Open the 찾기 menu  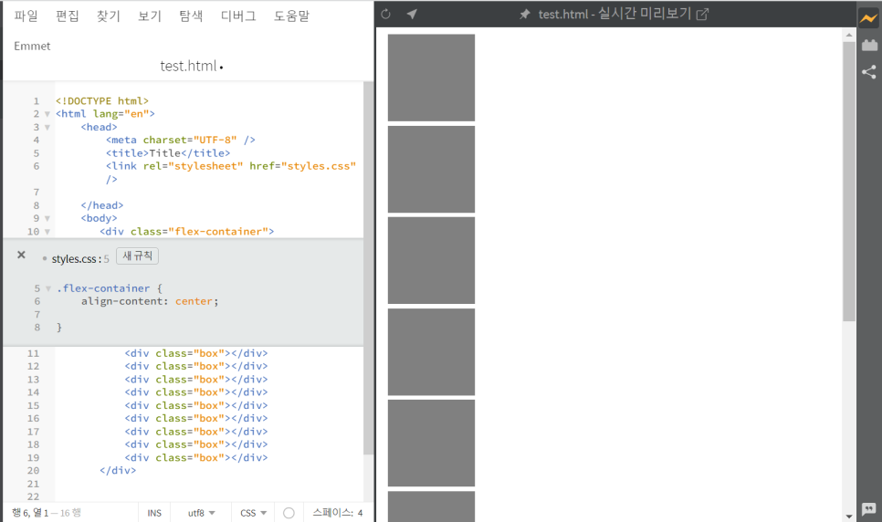108,16
